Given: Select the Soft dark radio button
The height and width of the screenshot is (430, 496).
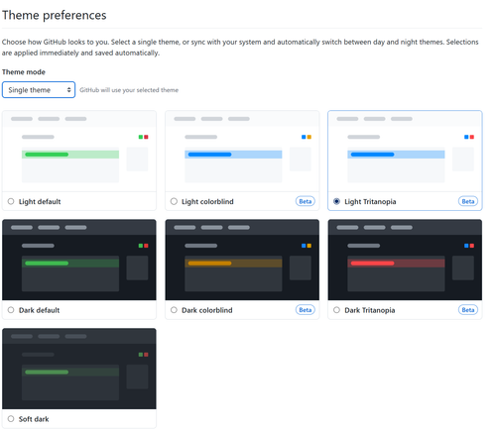Looking at the screenshot, I should click(x=11, y=418).
